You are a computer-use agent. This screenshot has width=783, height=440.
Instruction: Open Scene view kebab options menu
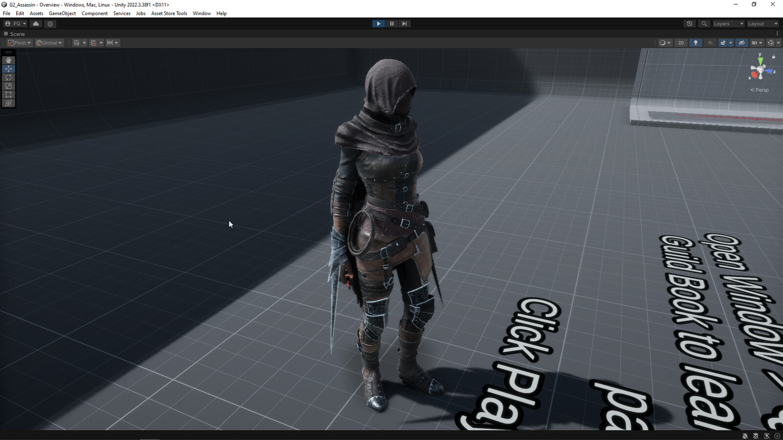(777, 34)
